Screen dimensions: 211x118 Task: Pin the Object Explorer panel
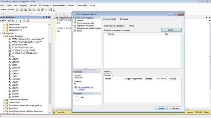pyautogui.click(x=46, y=17)
